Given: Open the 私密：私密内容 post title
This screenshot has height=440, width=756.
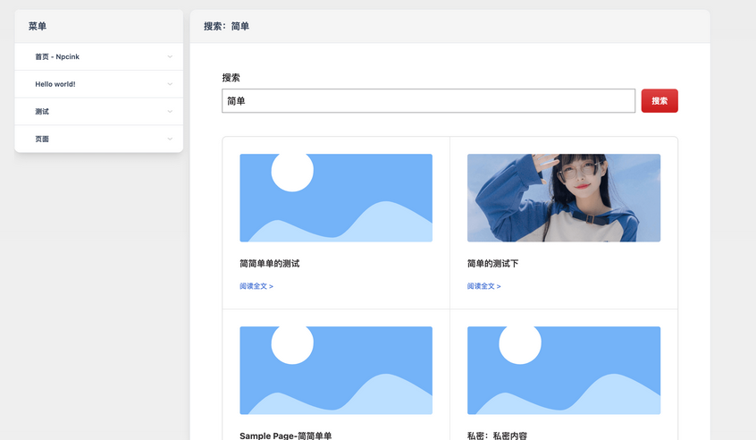Looking at the screenshot, I should pyautogui.click(x=497, y=436).
